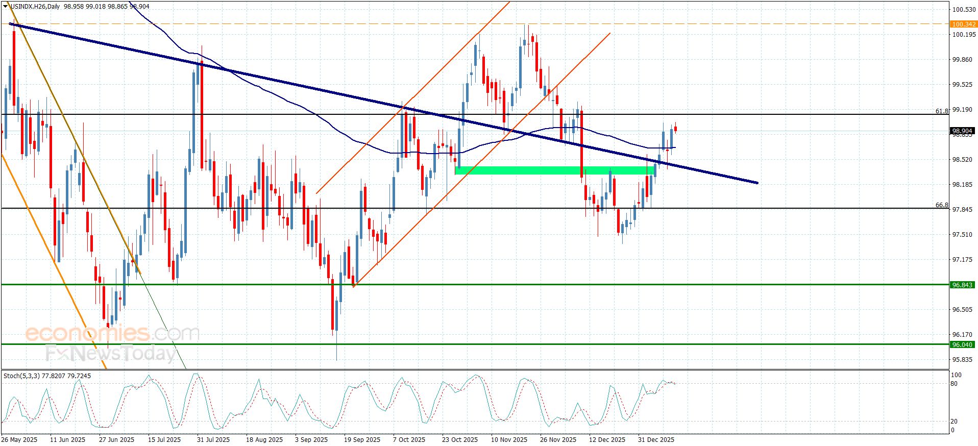
Task: Select the green 96.843 price label
Action: point(962,285)
